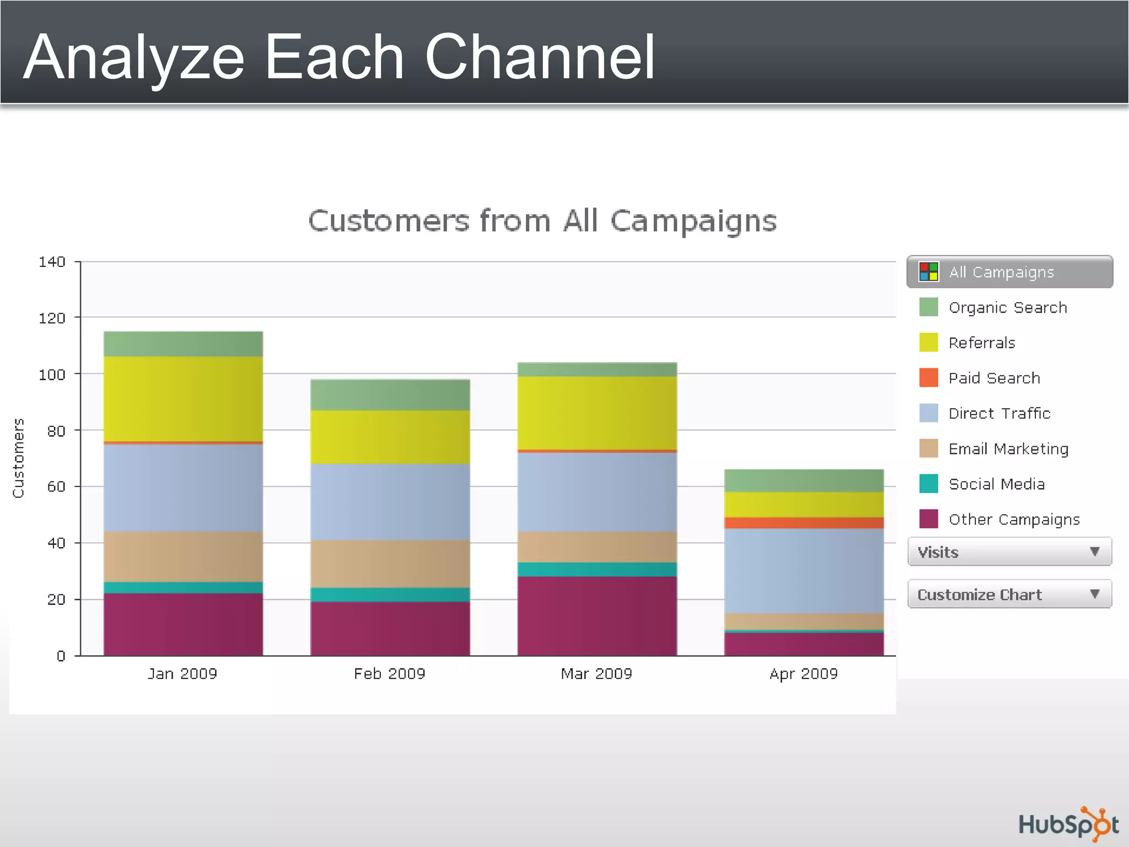
Task: Click the Paid Search orange swatch
Action: 928,378
